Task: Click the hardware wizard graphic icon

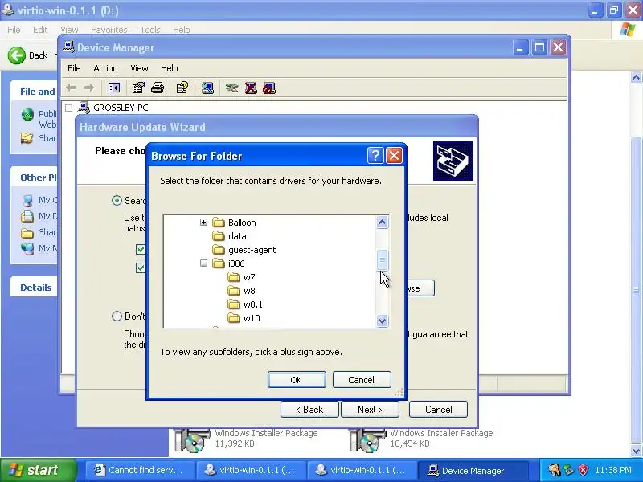Action: click(x=453, y=161)
